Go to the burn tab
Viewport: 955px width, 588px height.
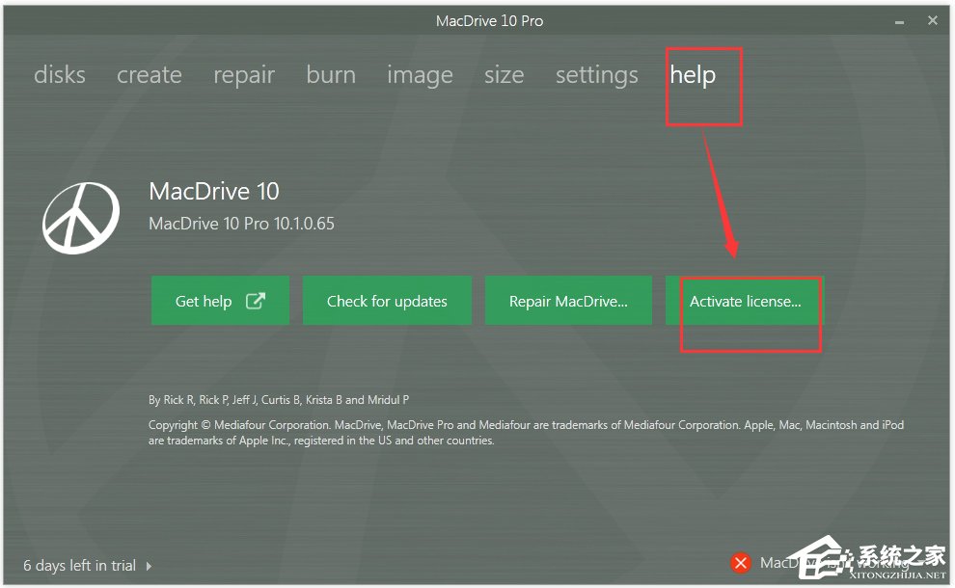331,75
